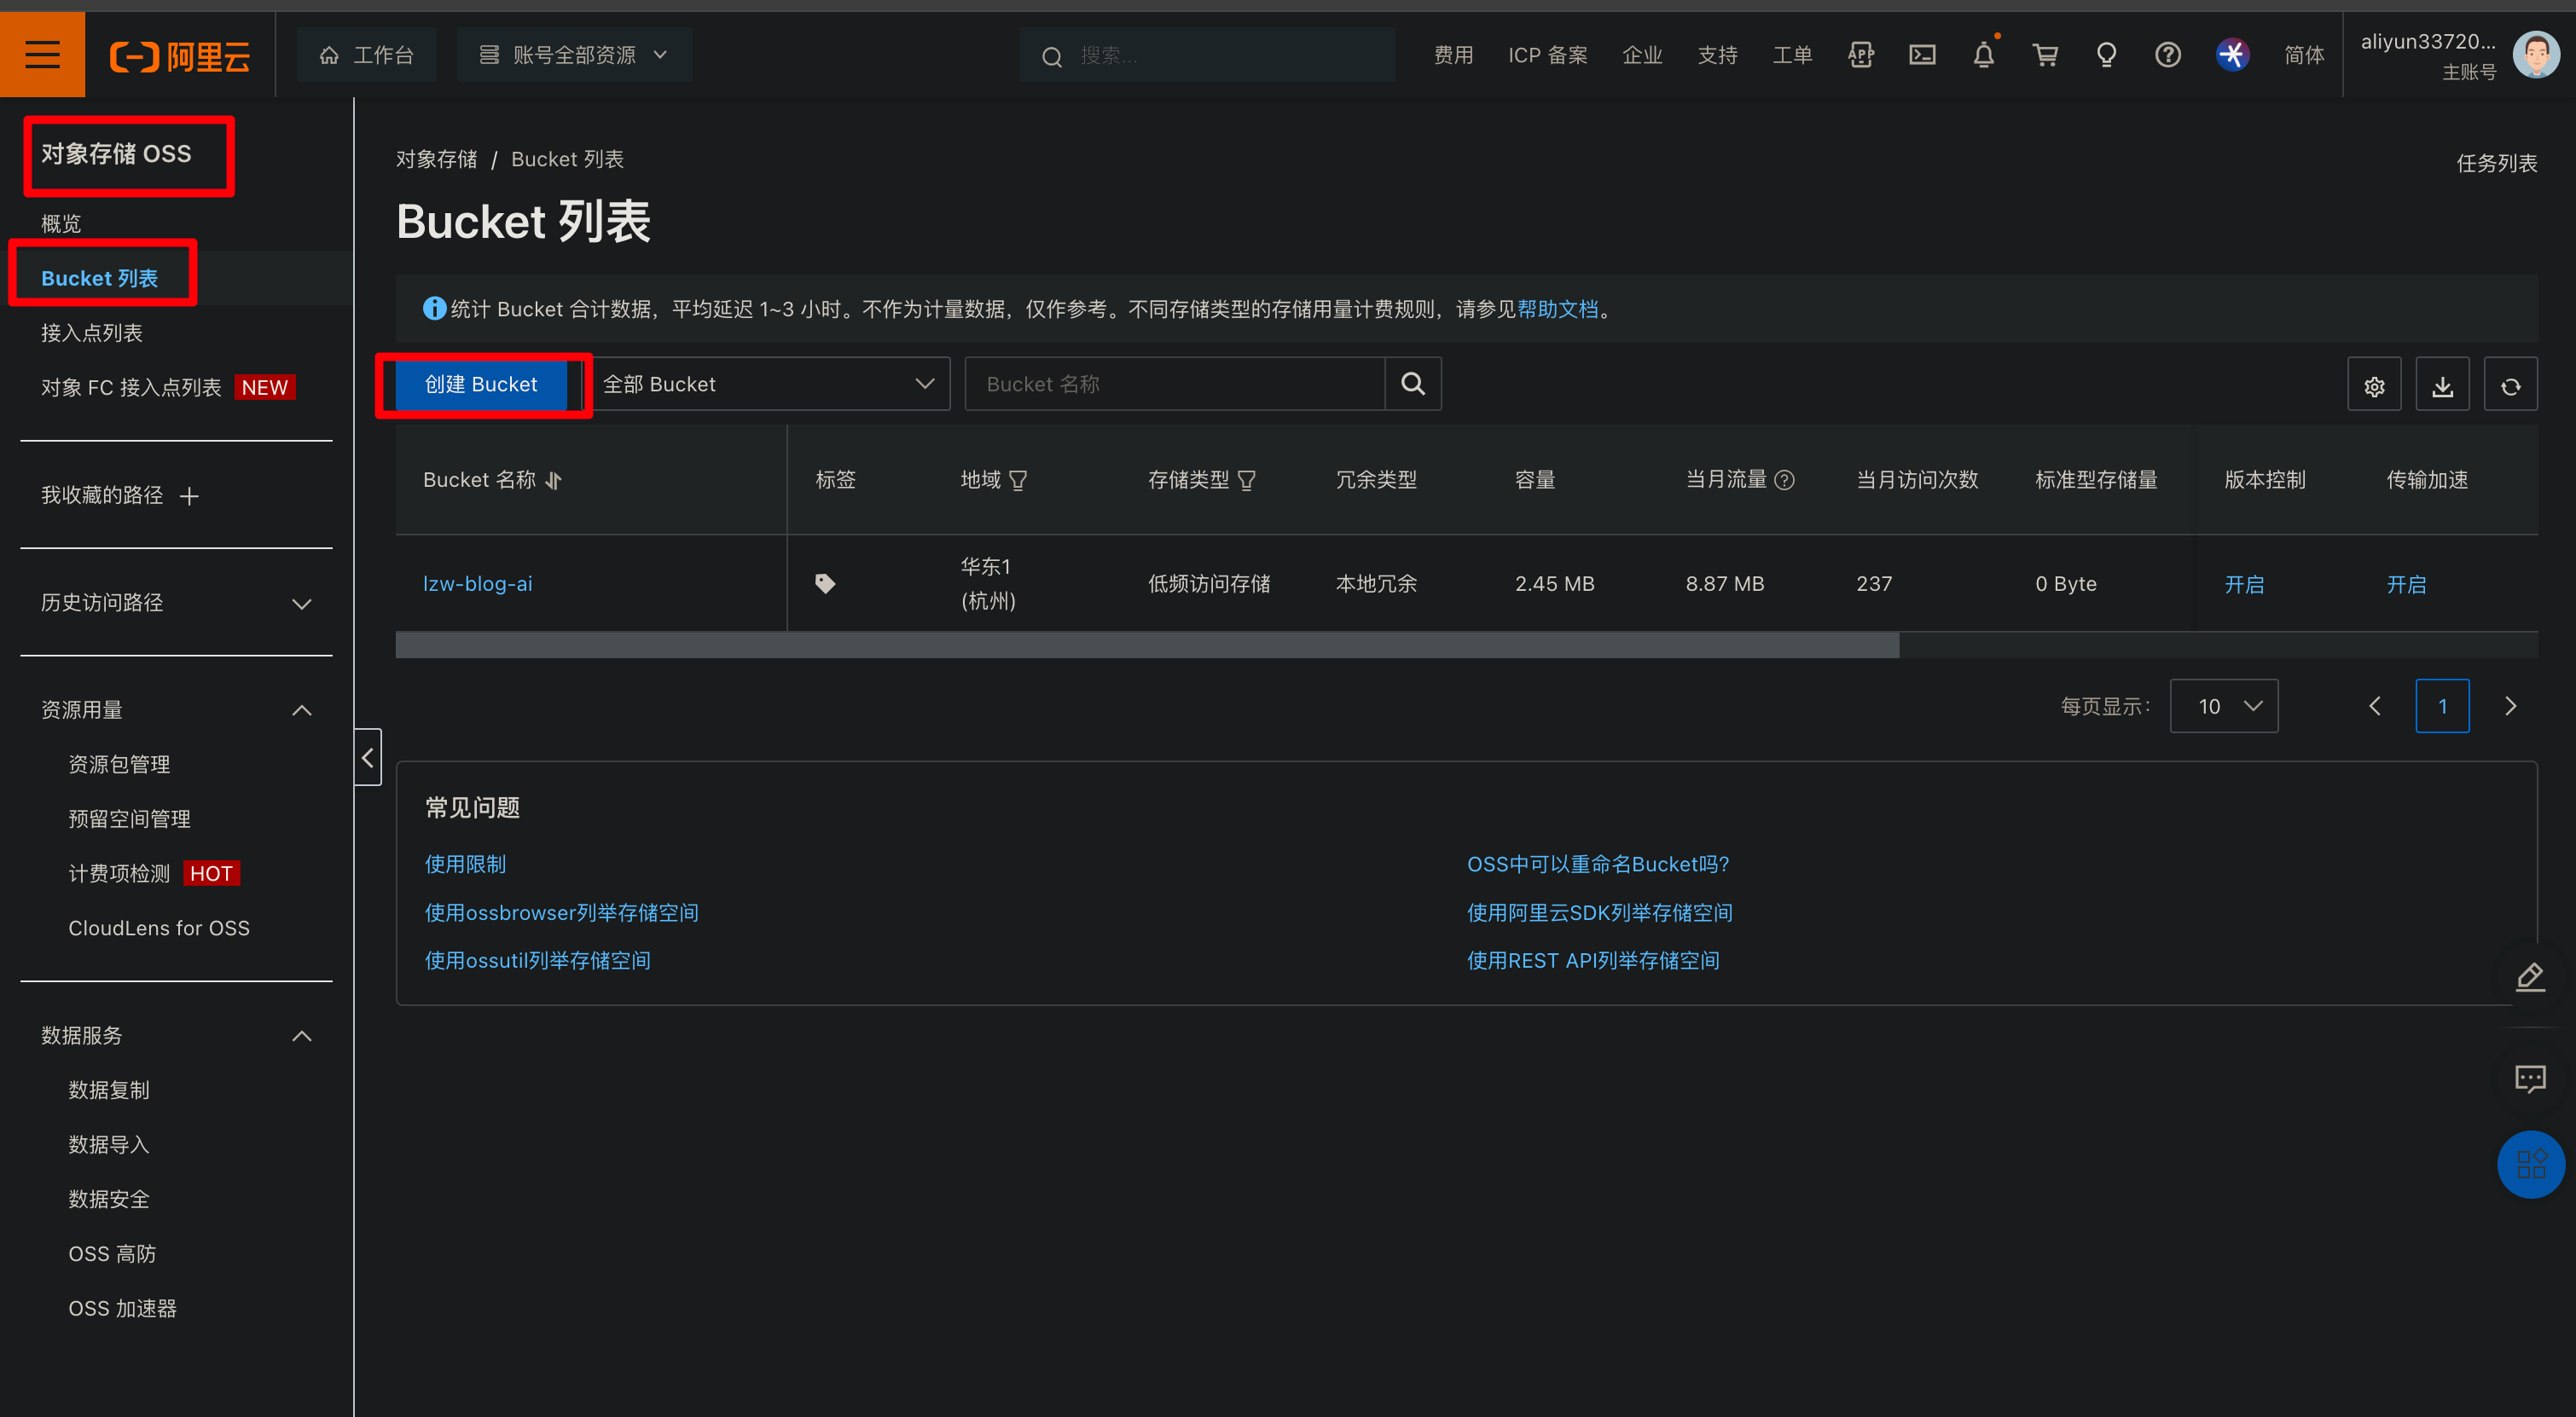Open reserved space management
The image size is (2576, 1417).
coord(130,819)
